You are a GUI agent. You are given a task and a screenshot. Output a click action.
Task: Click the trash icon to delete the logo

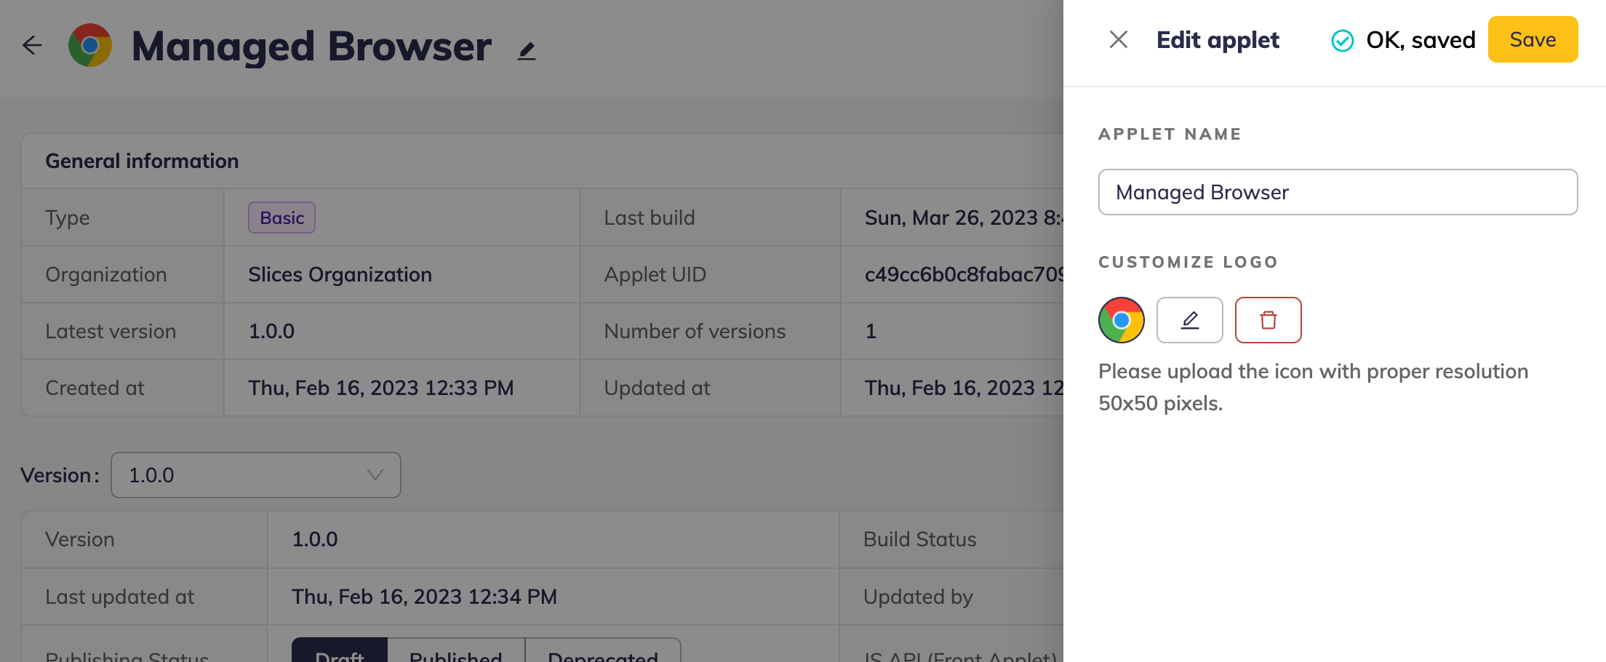1268,320
